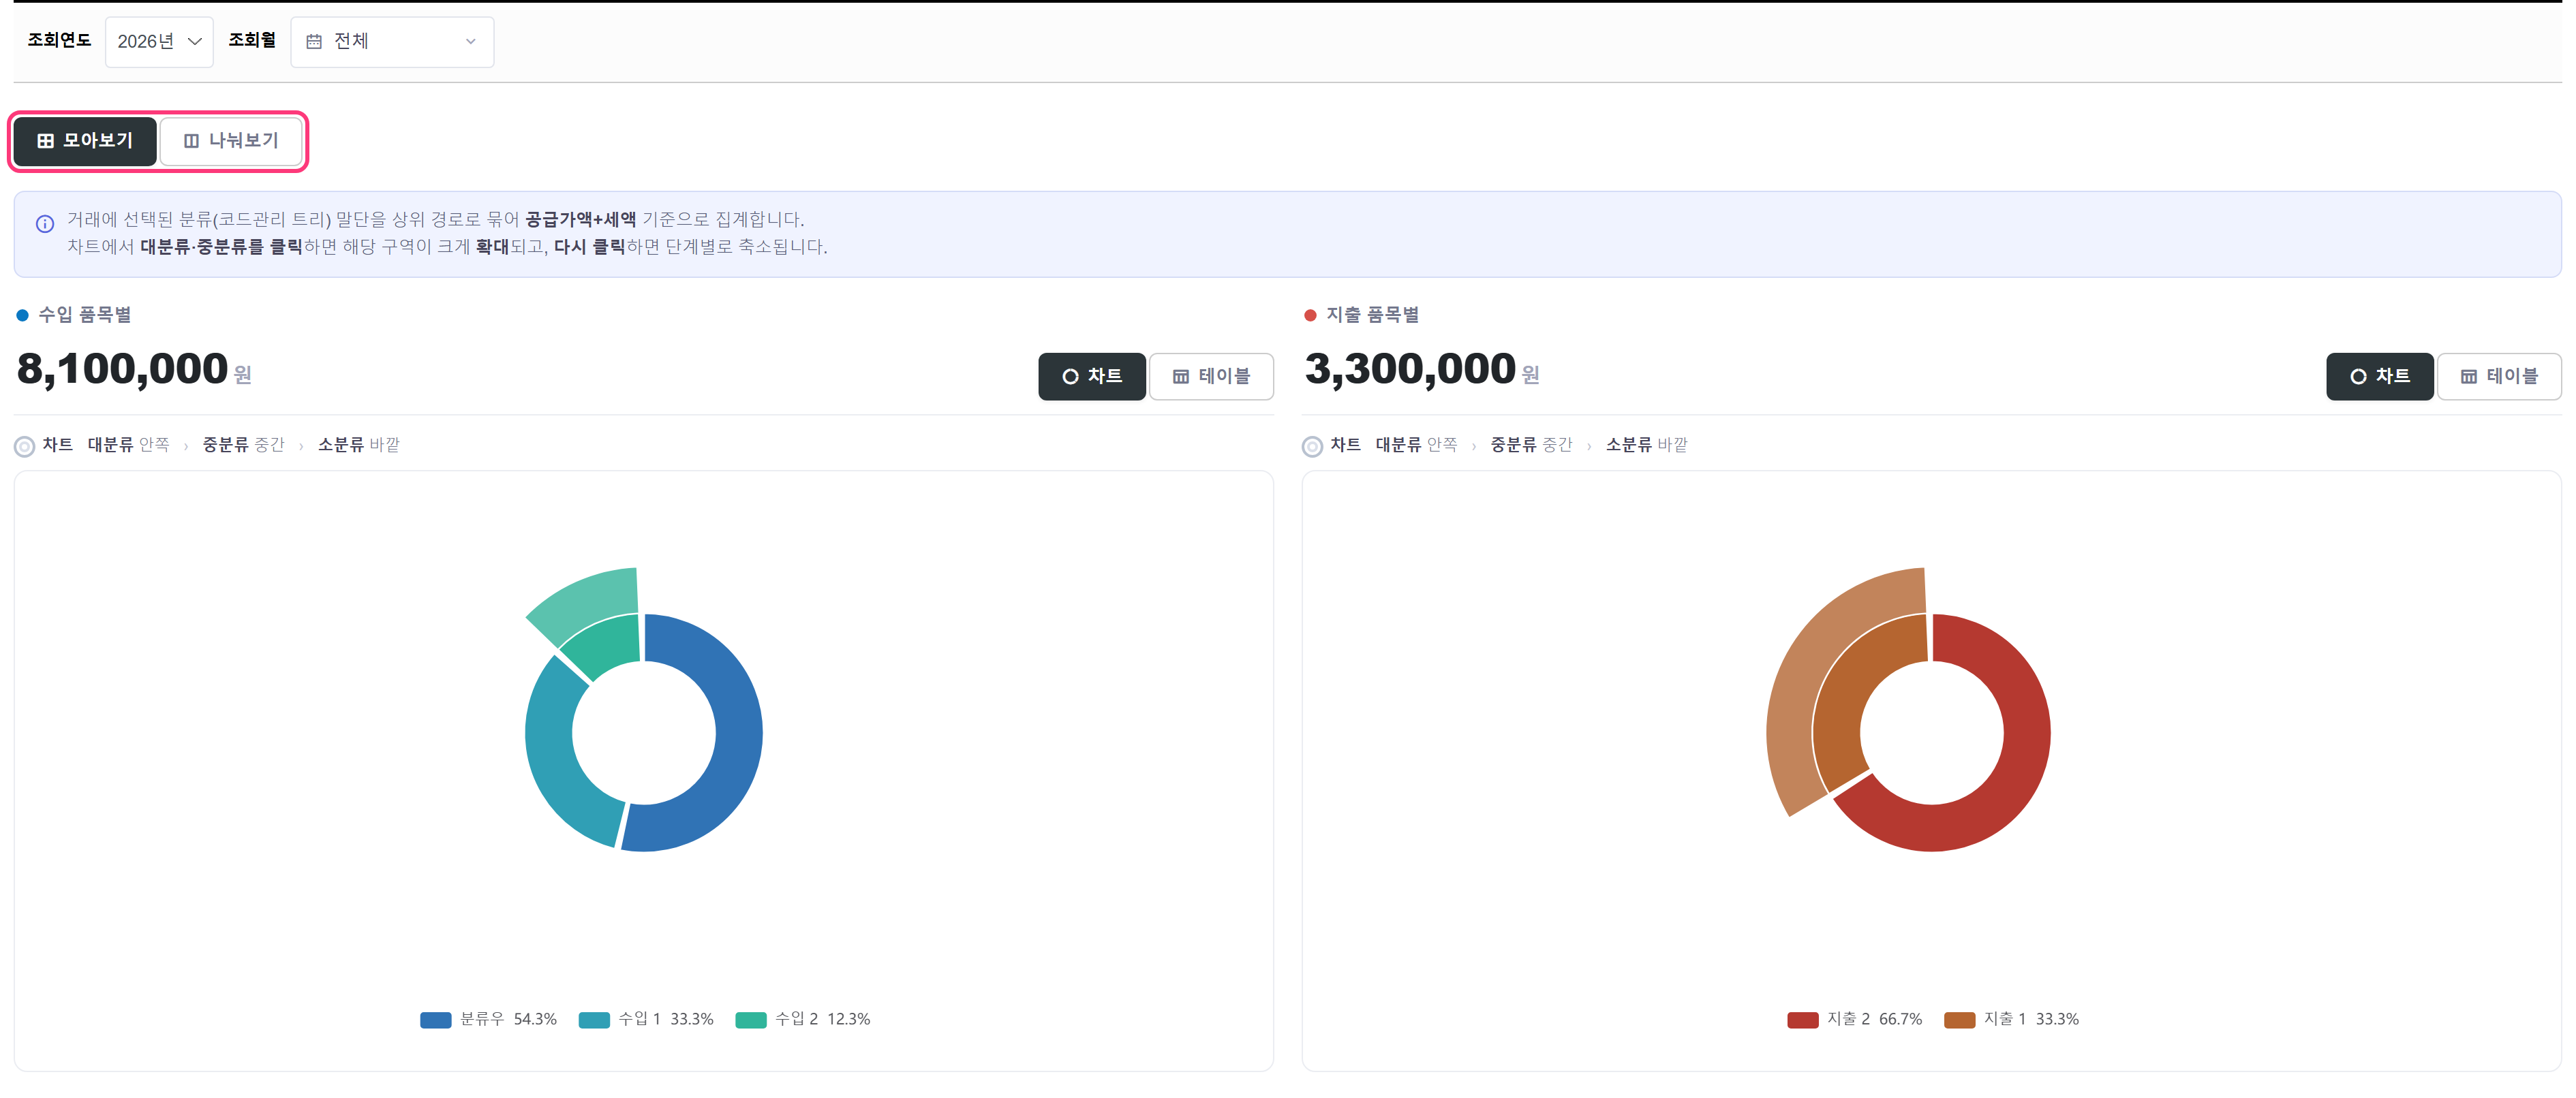Click the 분류우 blue legend swatch

click(x=436, y=1020)
